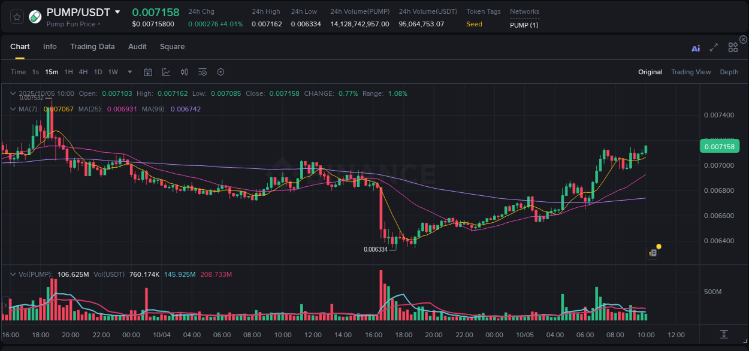Open the widget layout panel icon
The width and height of the screenshot is (749, 351).
[733, 47]
